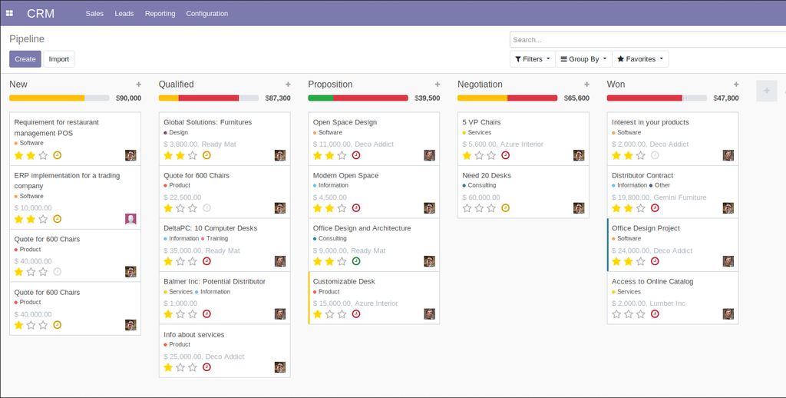Click the Search input field
Image resolution: width=786 pixels, height=398 pixels.
[x=648, y=40]
